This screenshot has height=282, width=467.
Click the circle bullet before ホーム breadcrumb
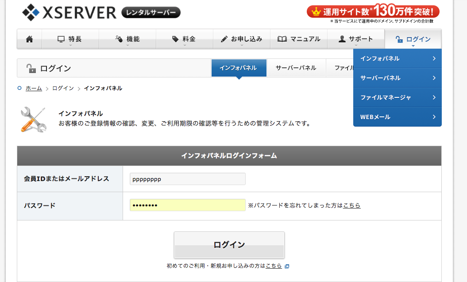tap(19, 88)
